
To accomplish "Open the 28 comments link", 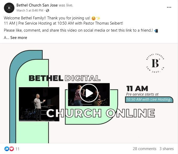I will (x=144, y=149).
